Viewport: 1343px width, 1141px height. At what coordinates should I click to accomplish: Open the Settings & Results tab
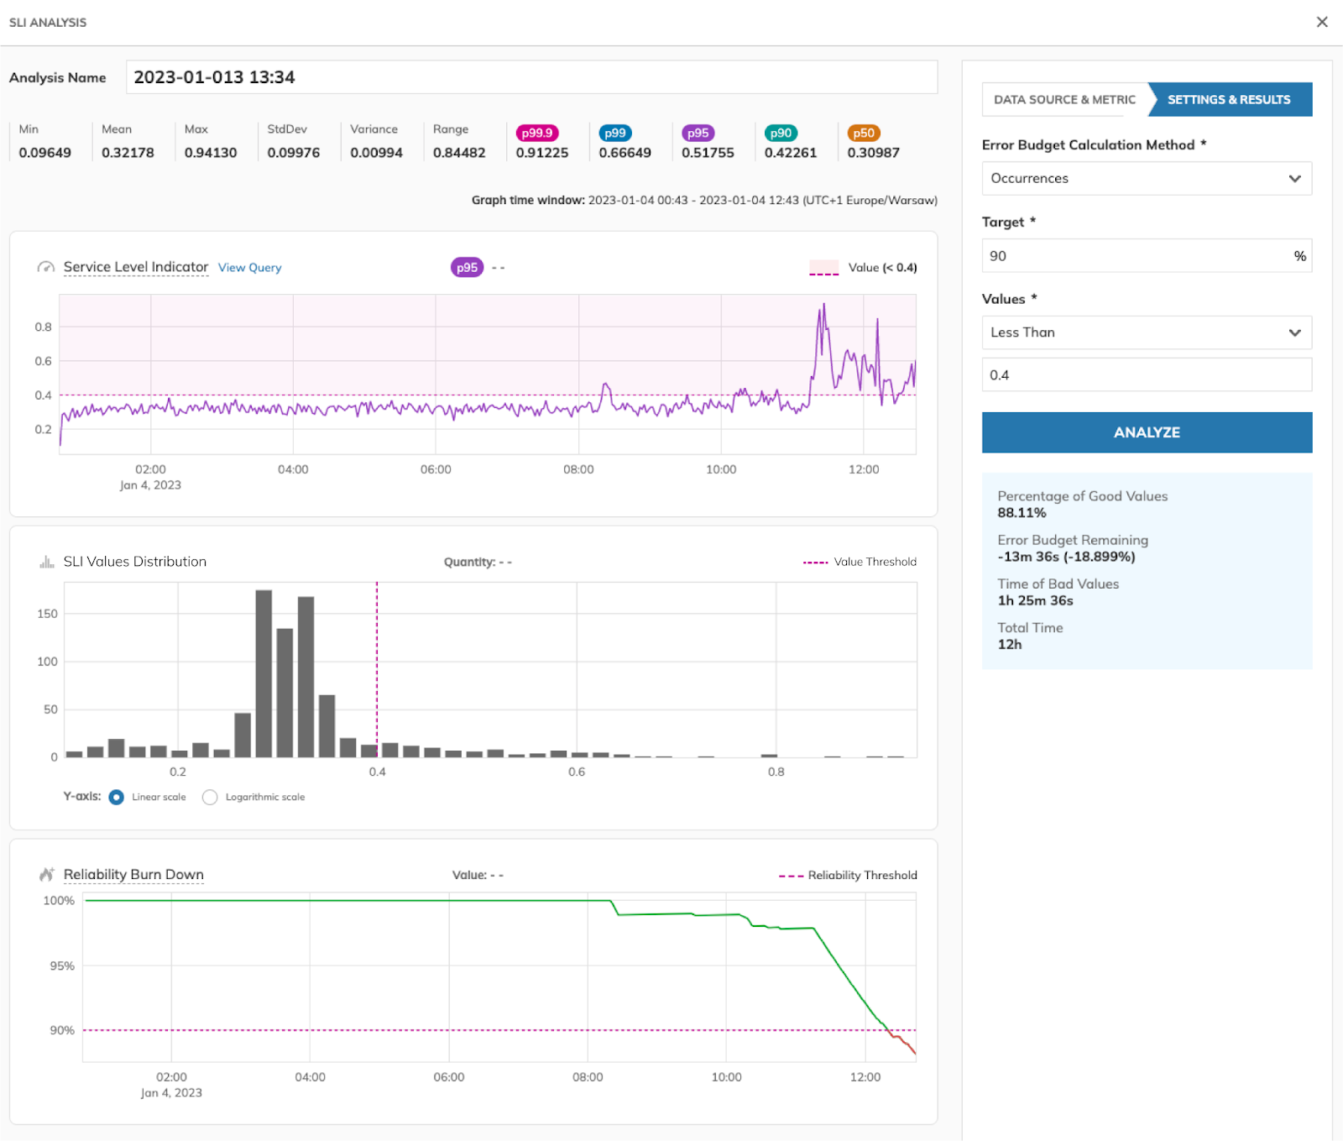(x=1229, y=100)
